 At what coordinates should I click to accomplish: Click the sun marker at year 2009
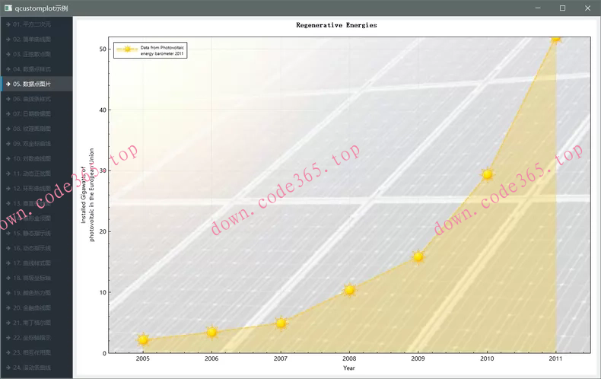[x=418, y=256]
